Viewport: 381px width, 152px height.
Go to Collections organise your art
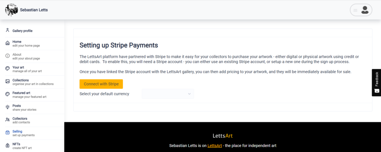[32, 82]
